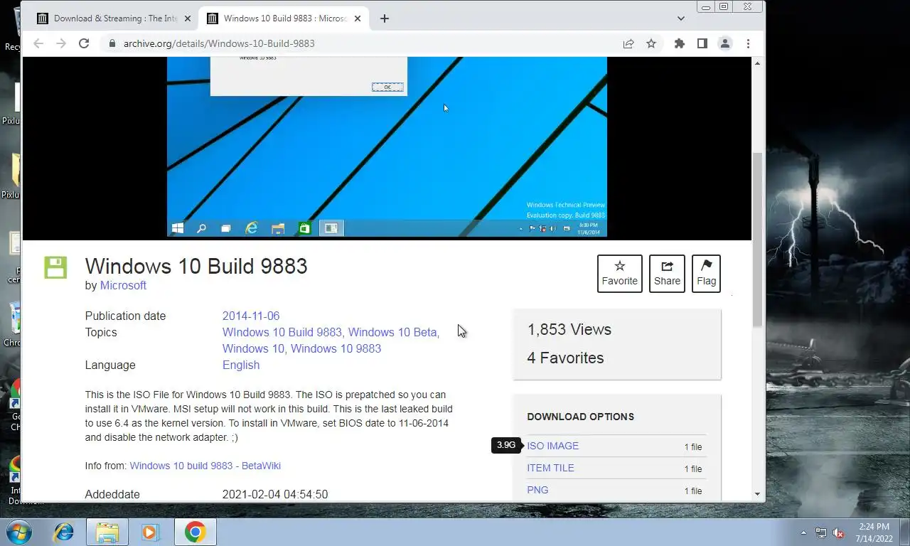This screenshot has width=910, height=546.
Task: Click the page scrollbar down arrow
Action: point(757,493)
